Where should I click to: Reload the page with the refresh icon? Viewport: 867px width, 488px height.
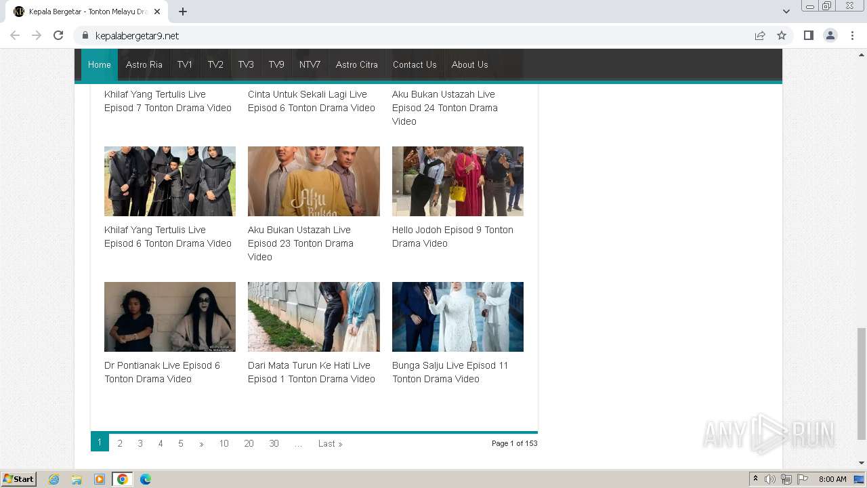click(58, 35)
